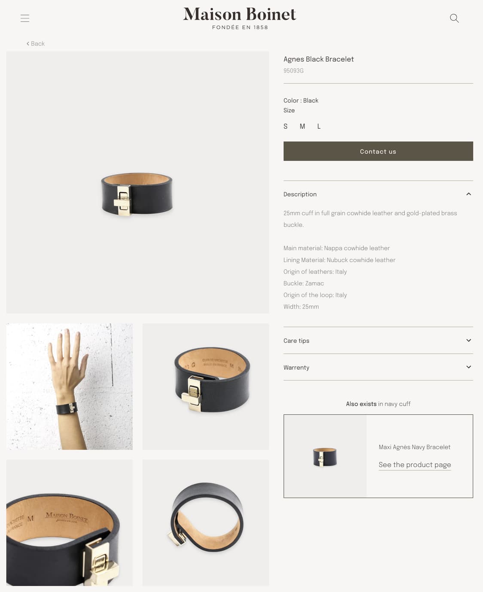Select size S
Image resolution: width=483 pixels, height=592 pixels.
[286, 126]
